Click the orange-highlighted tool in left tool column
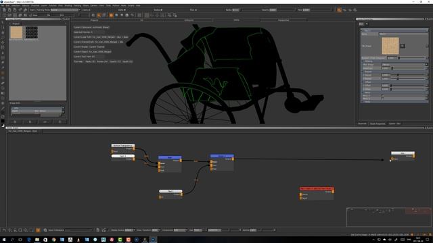433x243 pixels. click(x=3, y=73)
